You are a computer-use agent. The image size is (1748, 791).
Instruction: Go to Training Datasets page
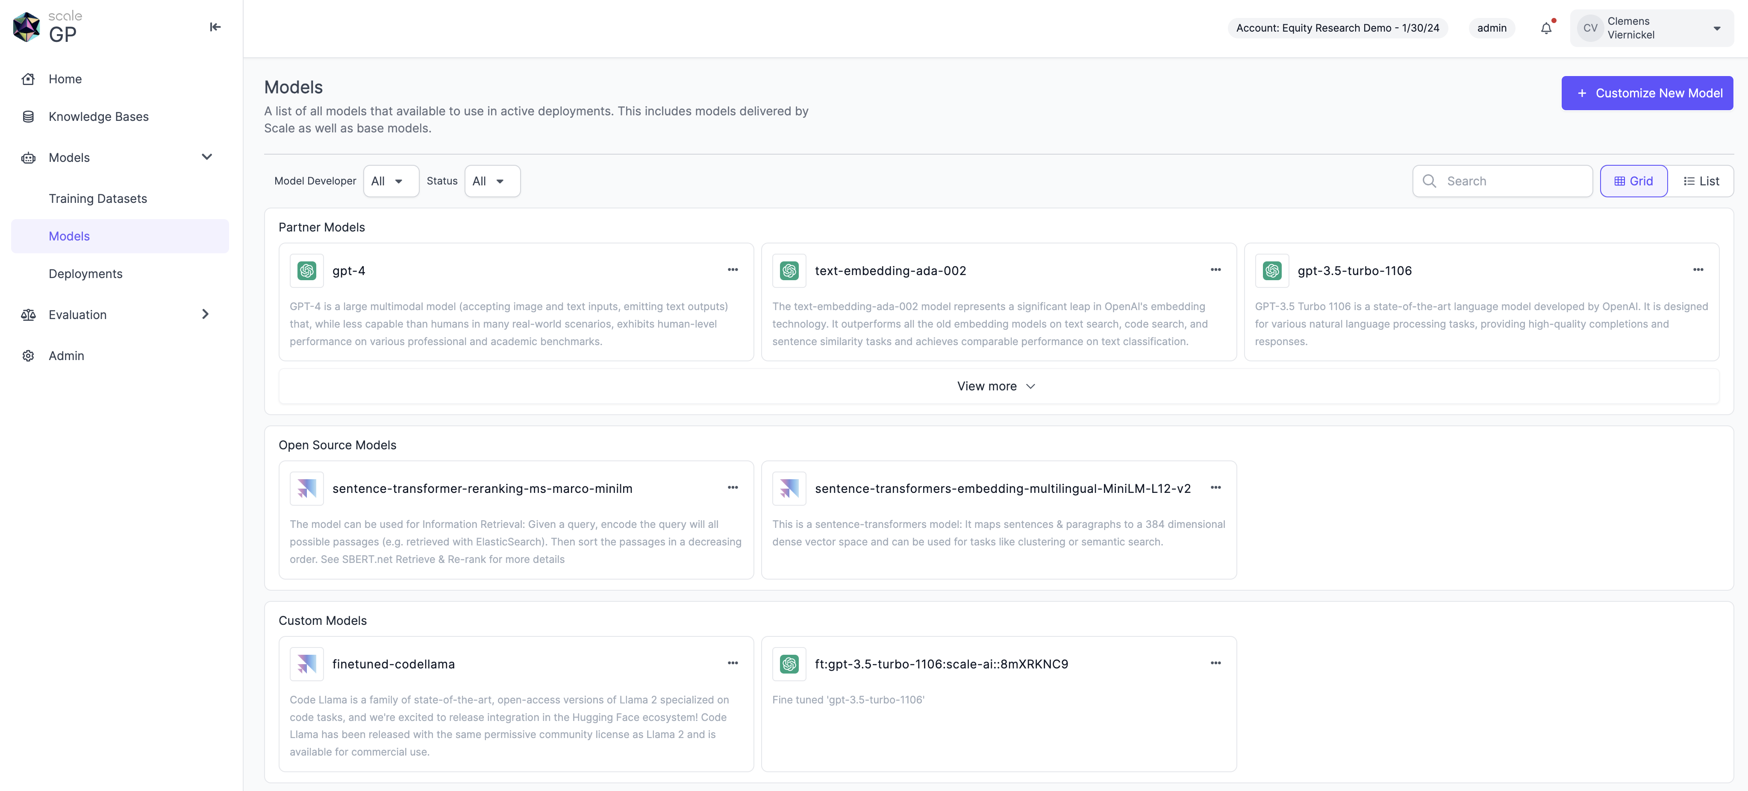click(98, 199)
